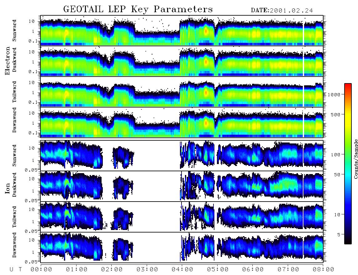Click the Ion "Tailward" axis label
The height and width of the screenshot is (275, 358).
tap(14, 217)
